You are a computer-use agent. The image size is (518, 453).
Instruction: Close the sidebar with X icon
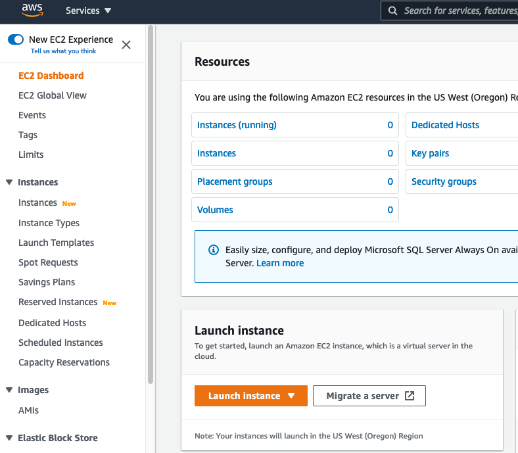coord(126,45)
